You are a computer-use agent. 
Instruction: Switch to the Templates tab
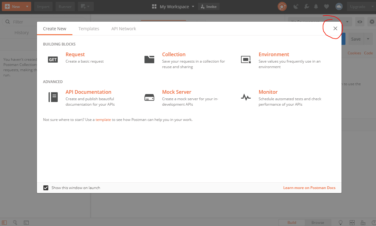pos(89,29)
